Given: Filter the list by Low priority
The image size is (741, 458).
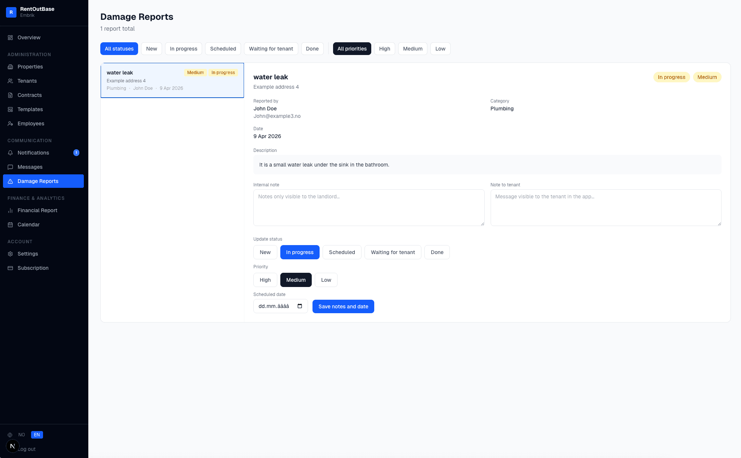Looking at the screenshot, I should tap(440, 49).
